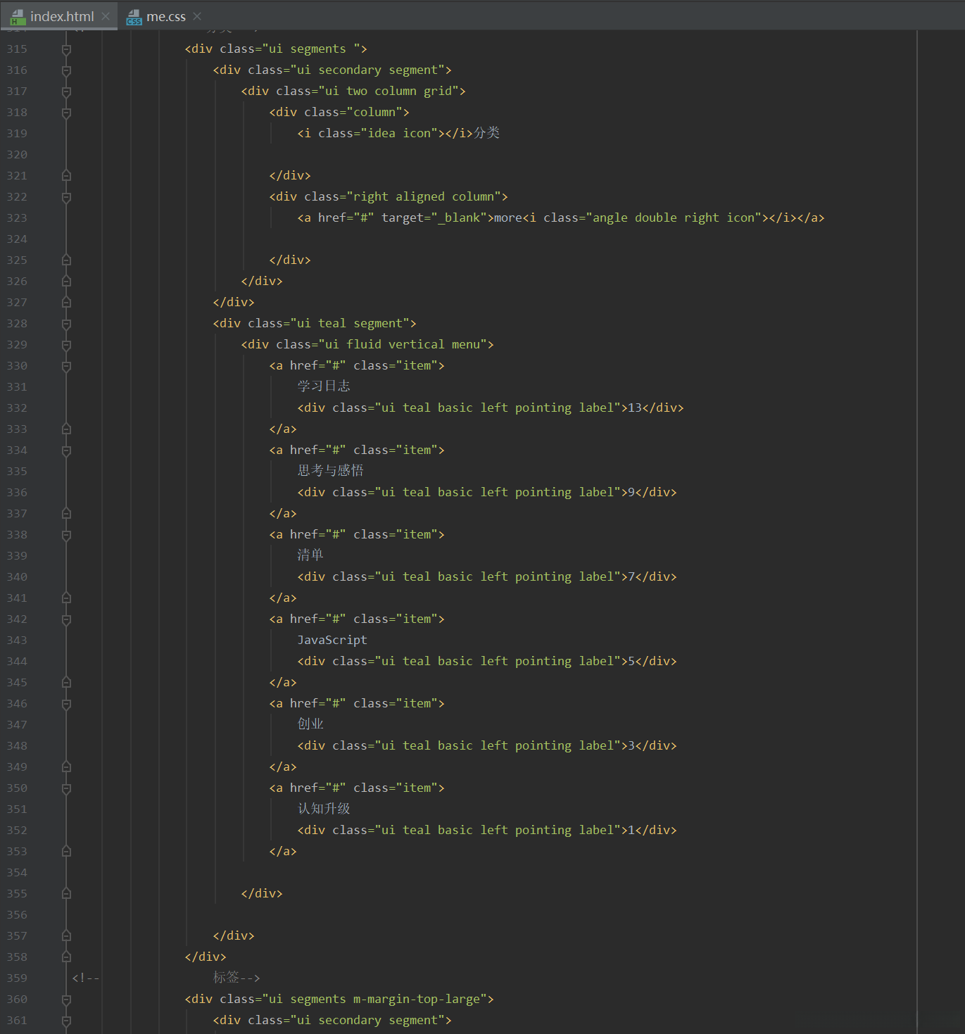The width and height of the screenshot is (965, 1034).
Task: Click the "idea icon" class value
Action: 399,133
